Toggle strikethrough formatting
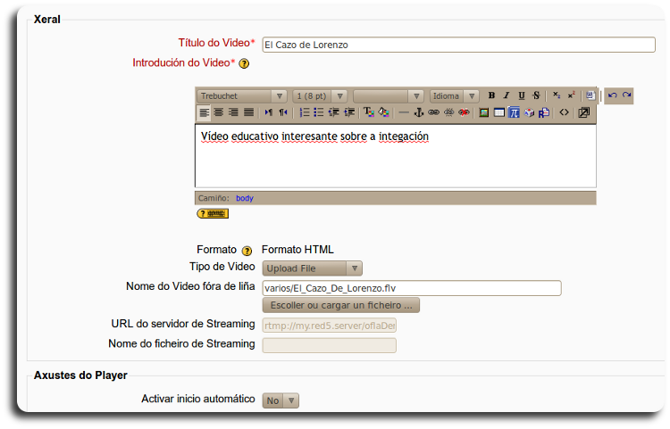 (x=536, y=95)
